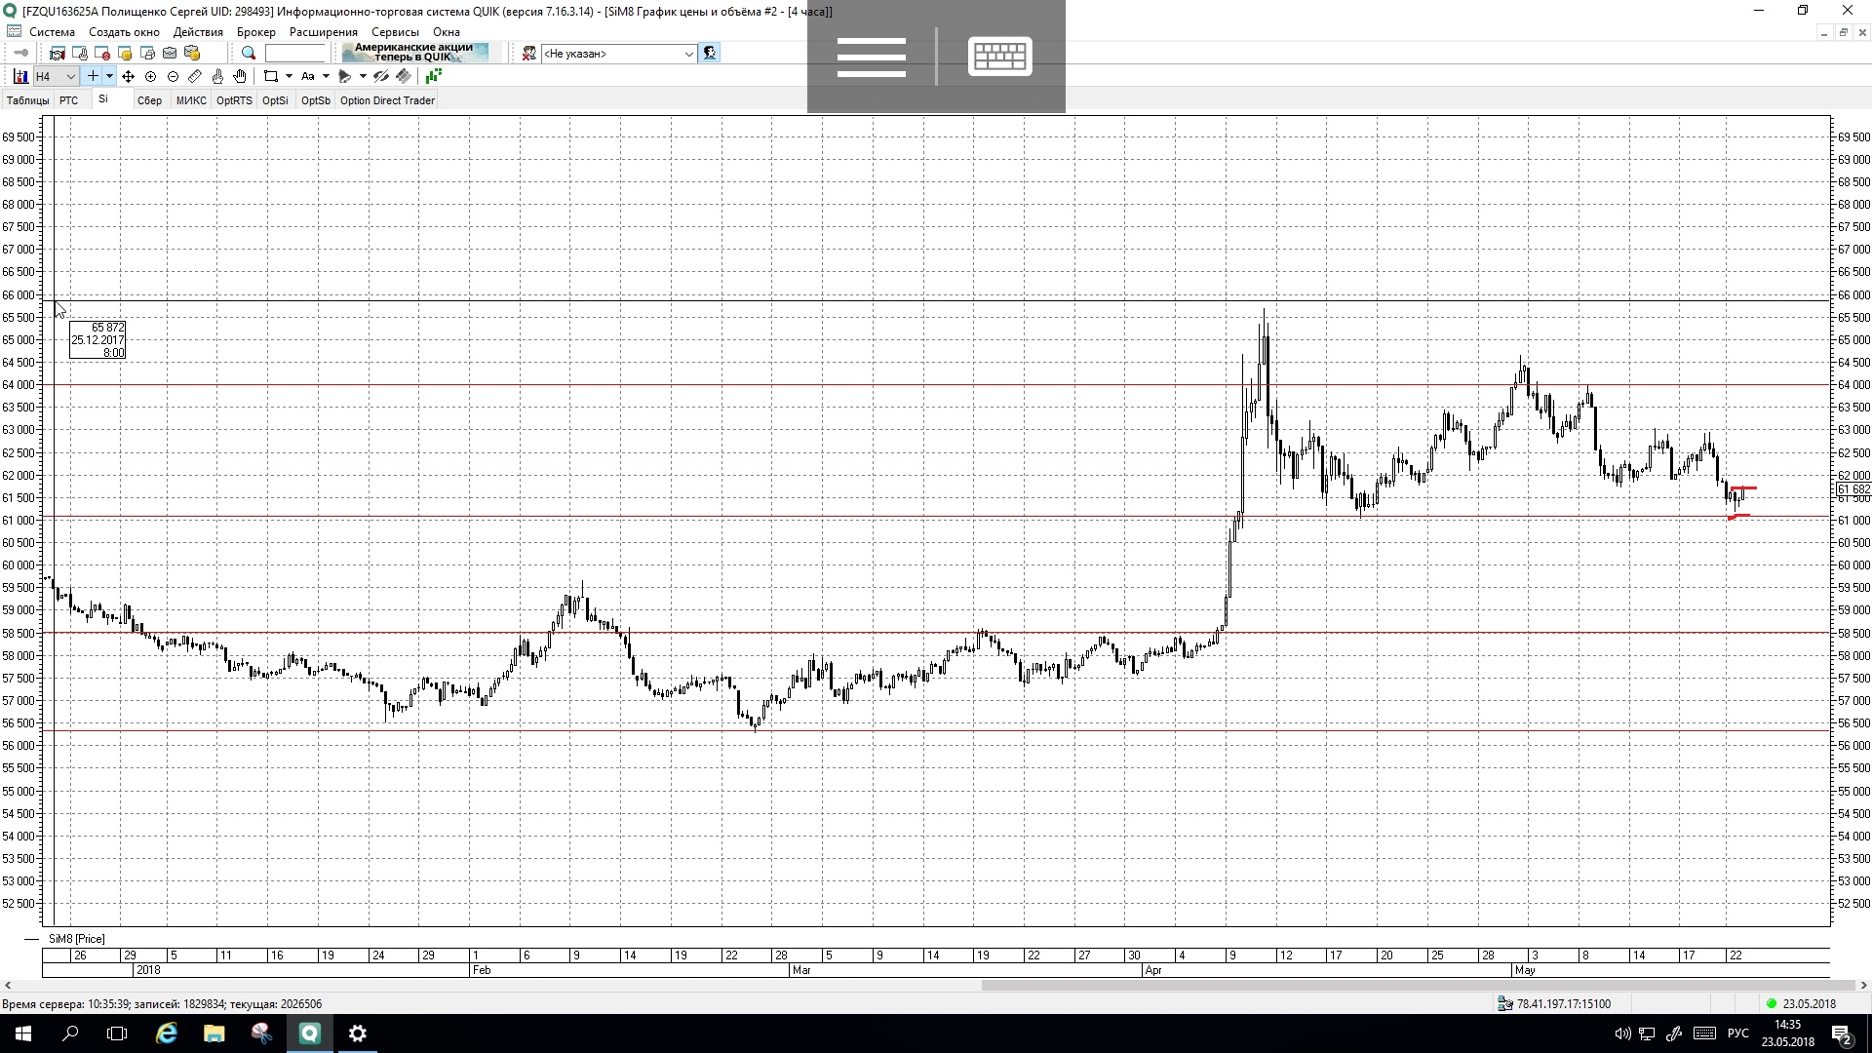Click the magnifier search icon
The image size is (1872, 1053).
pos(249,54)
